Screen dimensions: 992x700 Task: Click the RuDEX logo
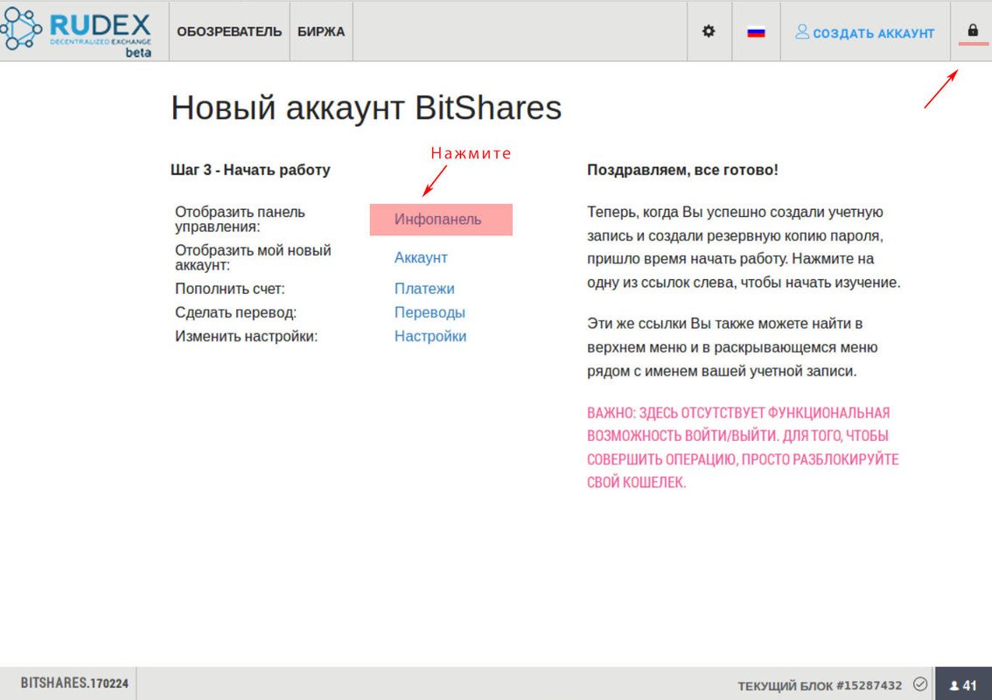click(x=77, y=31)
